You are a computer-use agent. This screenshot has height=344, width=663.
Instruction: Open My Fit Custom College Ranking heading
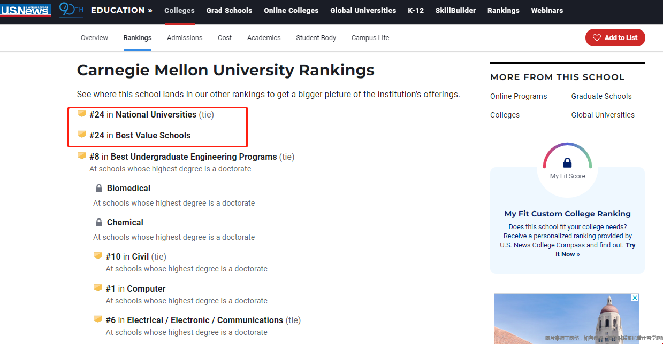(568, 214)
